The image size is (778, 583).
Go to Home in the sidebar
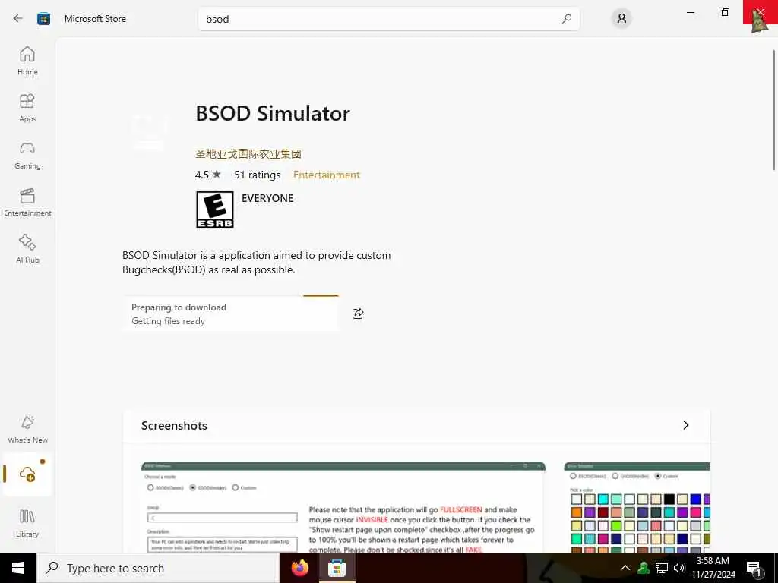27,61
